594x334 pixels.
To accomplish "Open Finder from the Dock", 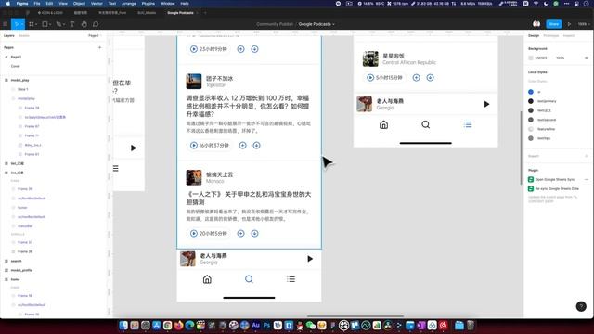I will pos(123,326).
